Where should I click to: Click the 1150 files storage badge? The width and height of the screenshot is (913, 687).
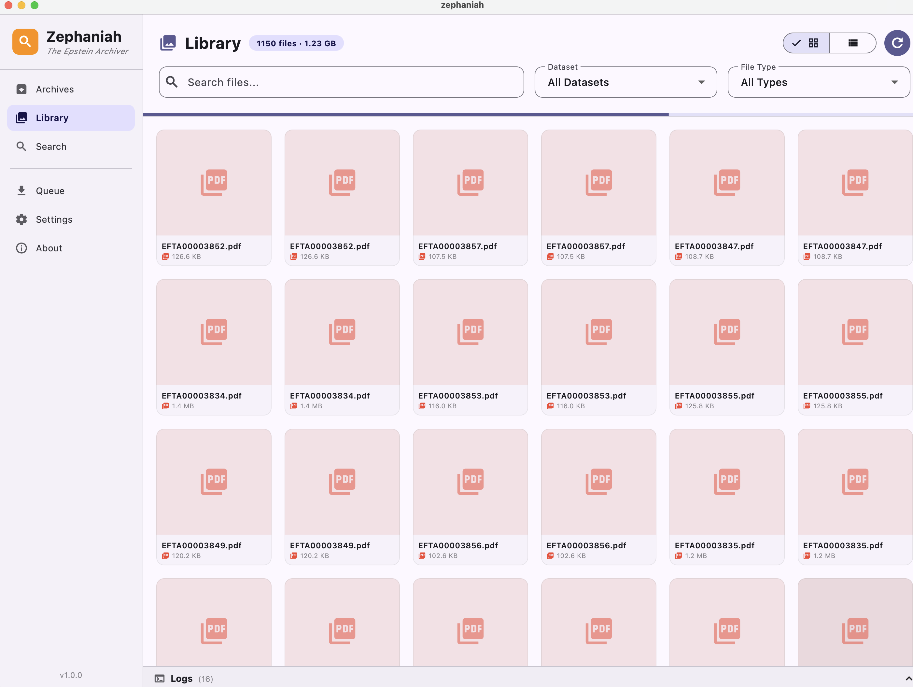[296, 43]
